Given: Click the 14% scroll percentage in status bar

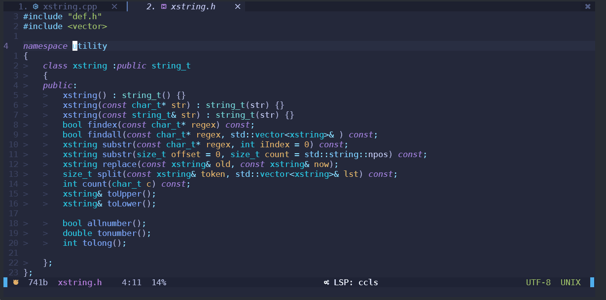Looking at the screenshot, I should click(159, 282).
